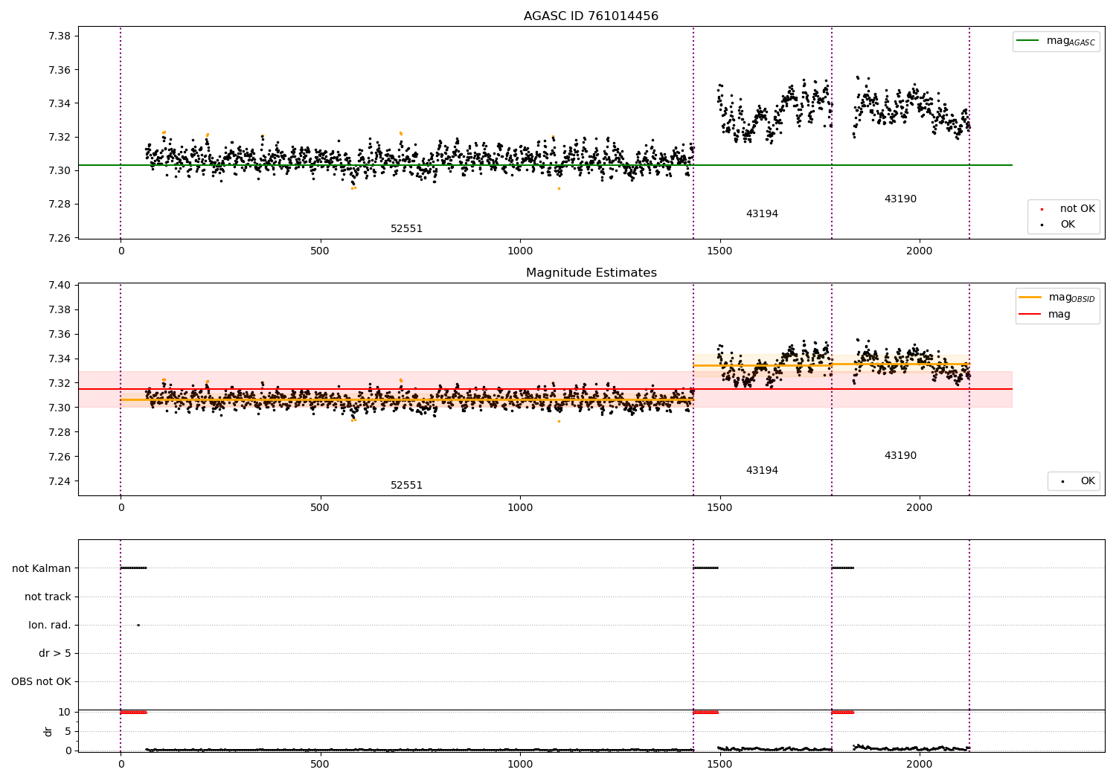Click the "Magnitude Estimates" plot title
The width and height of the screenshot is (1116, 781).
tap(591, 273)
